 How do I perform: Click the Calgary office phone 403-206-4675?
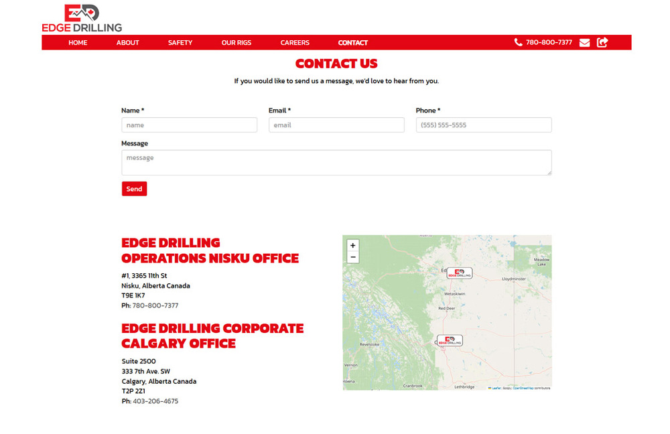tap(155, 401)
